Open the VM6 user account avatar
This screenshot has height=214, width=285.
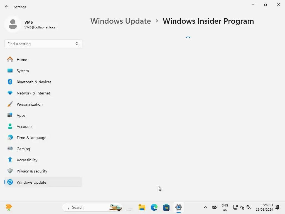point(13,24)
